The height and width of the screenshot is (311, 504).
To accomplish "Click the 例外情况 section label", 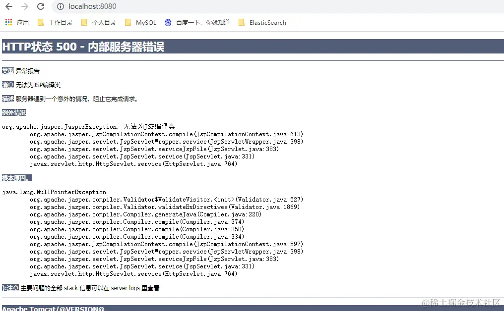I will tap(14, 112).
